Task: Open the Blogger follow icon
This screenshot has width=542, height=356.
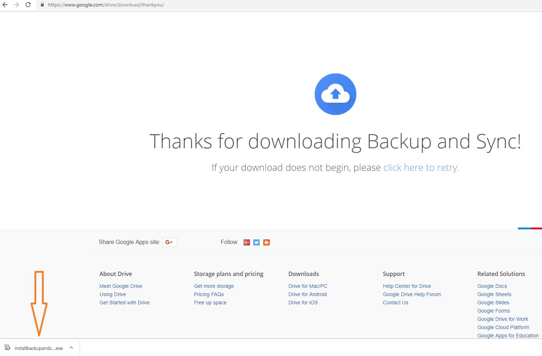Action: [x=267, y=243]
